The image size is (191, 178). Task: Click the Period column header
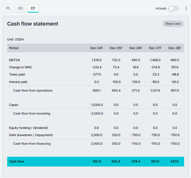[14, 48]
